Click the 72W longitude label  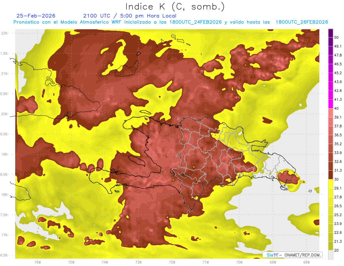172,262
